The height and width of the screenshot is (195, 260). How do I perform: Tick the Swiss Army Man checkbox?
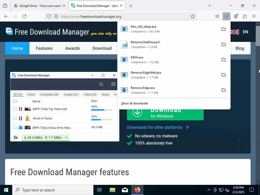15,127
